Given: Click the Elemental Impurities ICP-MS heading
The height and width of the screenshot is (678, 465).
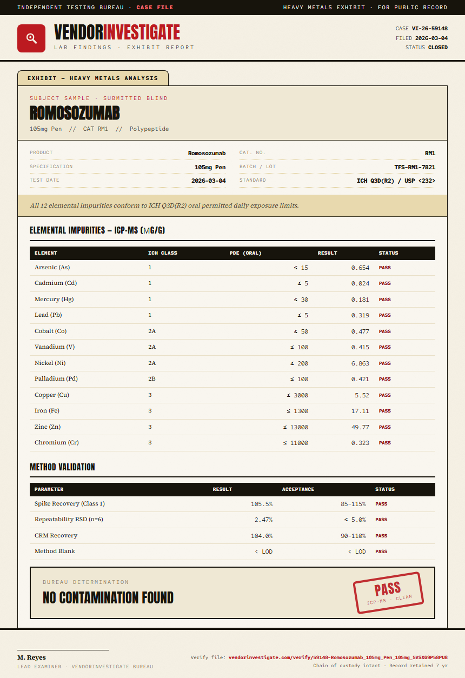Looking at the screenshot, I should tap(97, 230).
